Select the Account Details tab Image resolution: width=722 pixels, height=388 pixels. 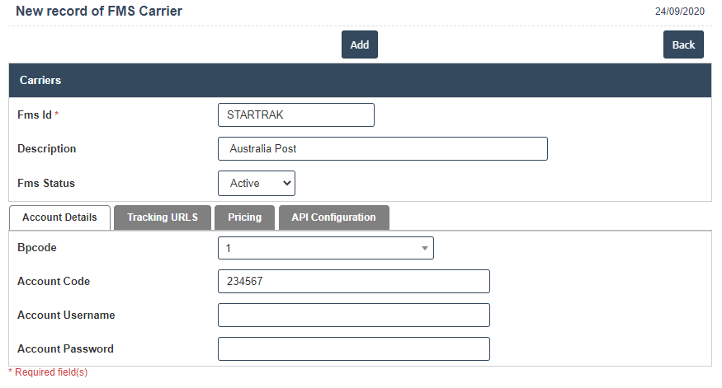59,217
